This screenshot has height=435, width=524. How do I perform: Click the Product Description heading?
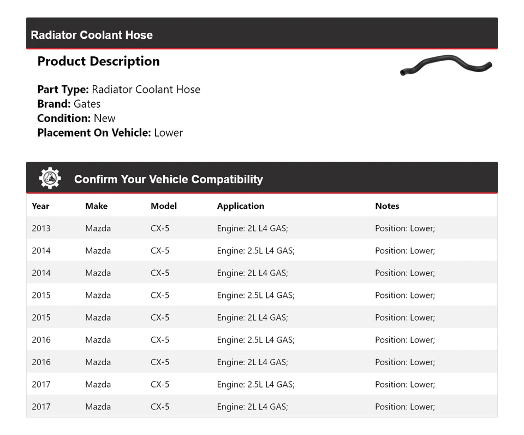(98, 61)
